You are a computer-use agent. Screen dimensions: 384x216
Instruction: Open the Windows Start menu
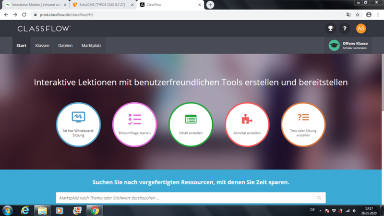8,210
